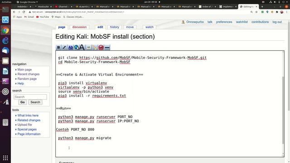290x163 pixels.
Task: Open Upload file link
Action: [24, 125]
